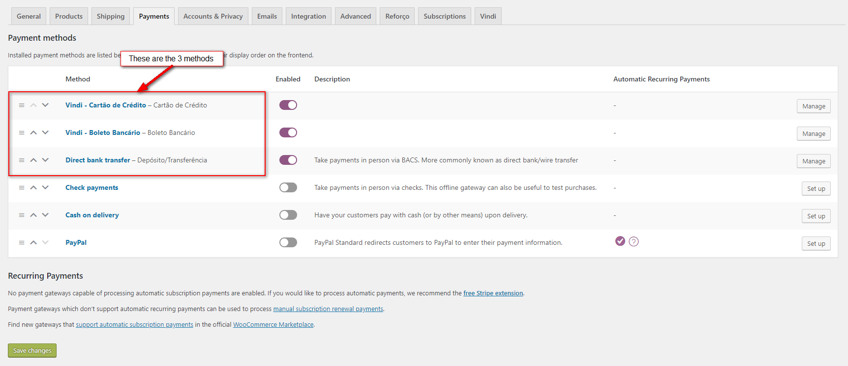Move Cash on delivery up one position
Image resolution: width=848 pixels, height=366 pixels.
(33, 215)
